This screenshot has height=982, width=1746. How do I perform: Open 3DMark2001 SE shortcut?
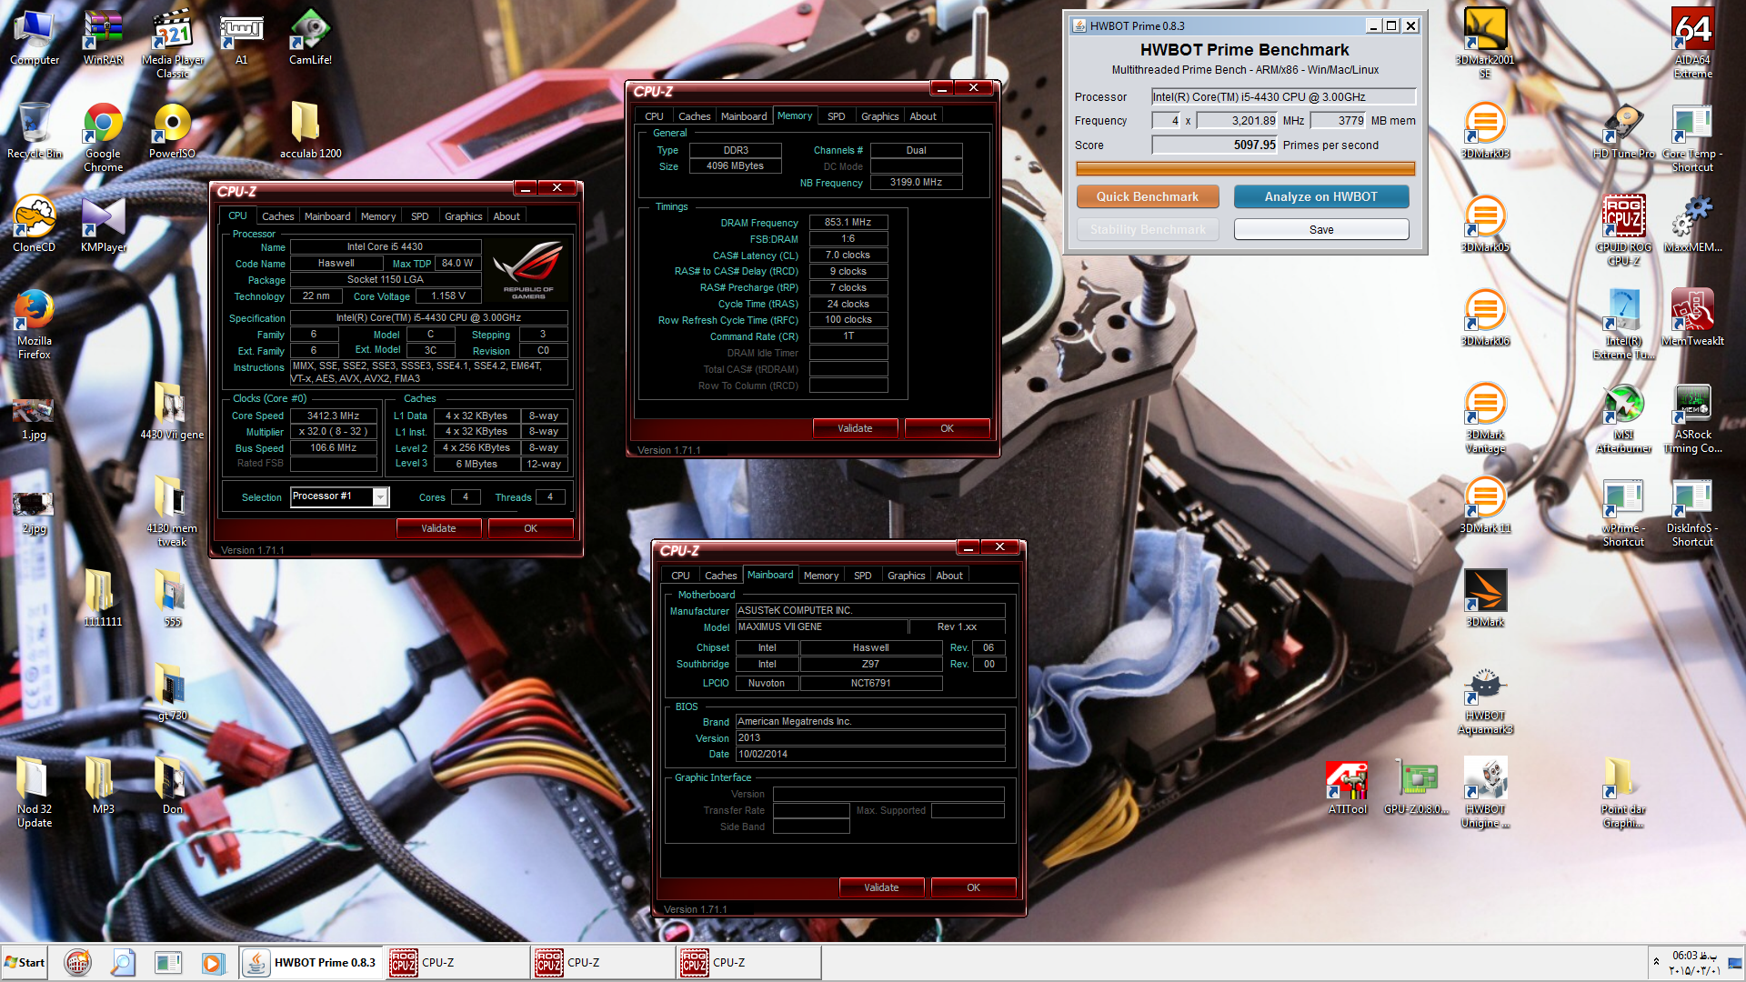1485,43
